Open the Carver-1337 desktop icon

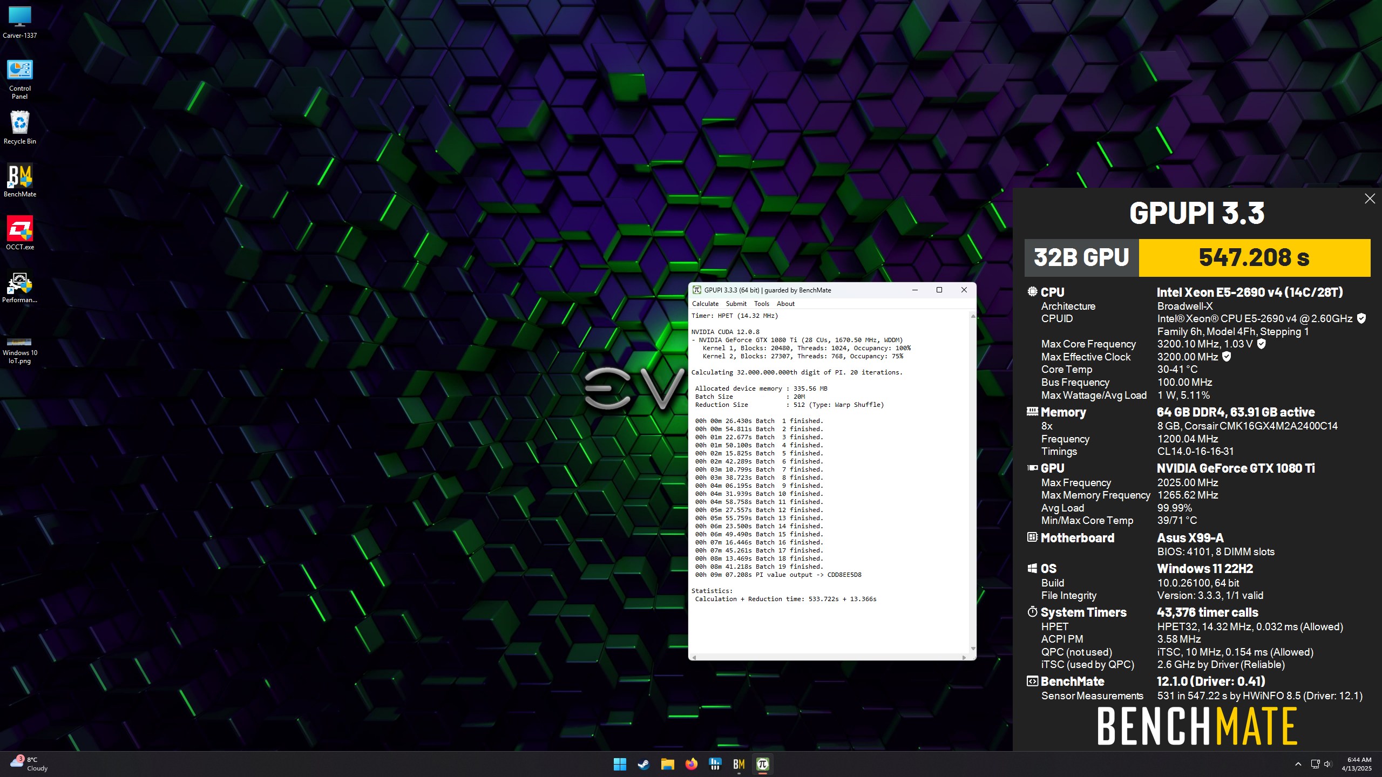[20, 22]
